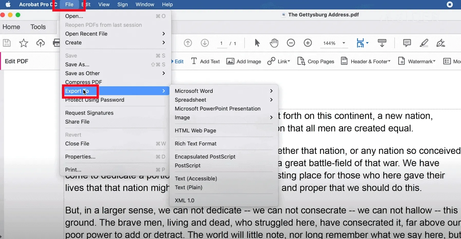
Task: Click the Sign fountain pen icon
Action: click(441, 43)
